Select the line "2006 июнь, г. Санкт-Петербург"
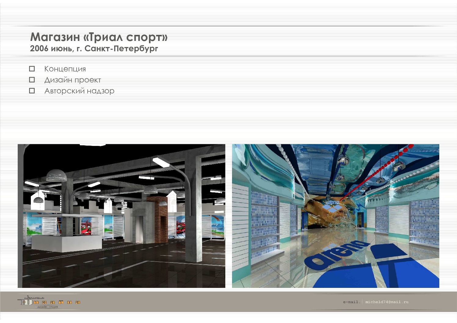Screen dimensions: 457x323 click(94, 49)
